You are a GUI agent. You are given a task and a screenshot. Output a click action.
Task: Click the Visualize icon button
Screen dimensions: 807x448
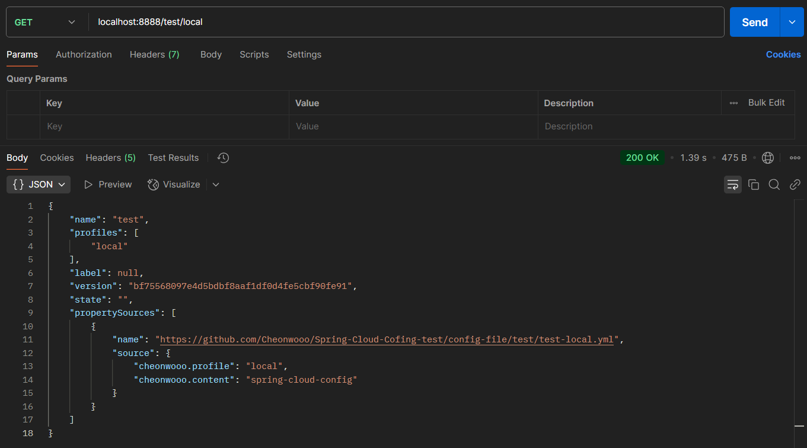point(174,185)
